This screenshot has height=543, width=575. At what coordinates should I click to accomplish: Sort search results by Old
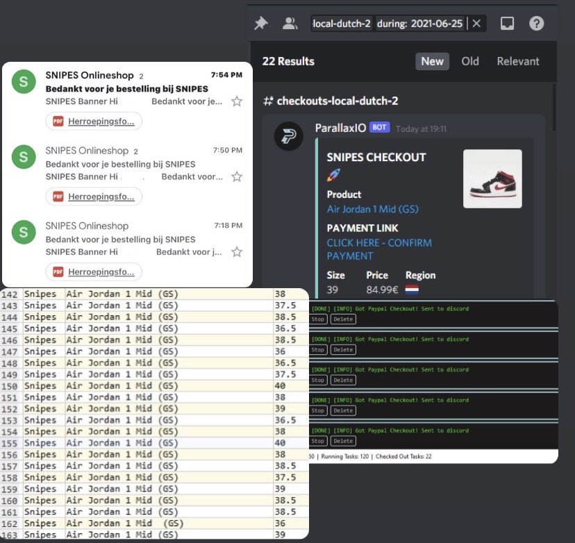[x=470, y=61]
